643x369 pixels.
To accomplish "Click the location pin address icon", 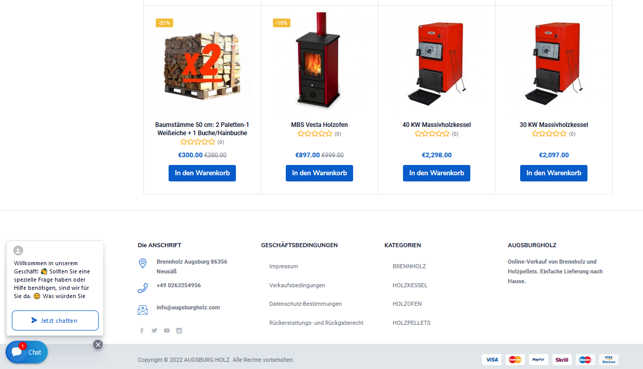I will coord(143,264).
